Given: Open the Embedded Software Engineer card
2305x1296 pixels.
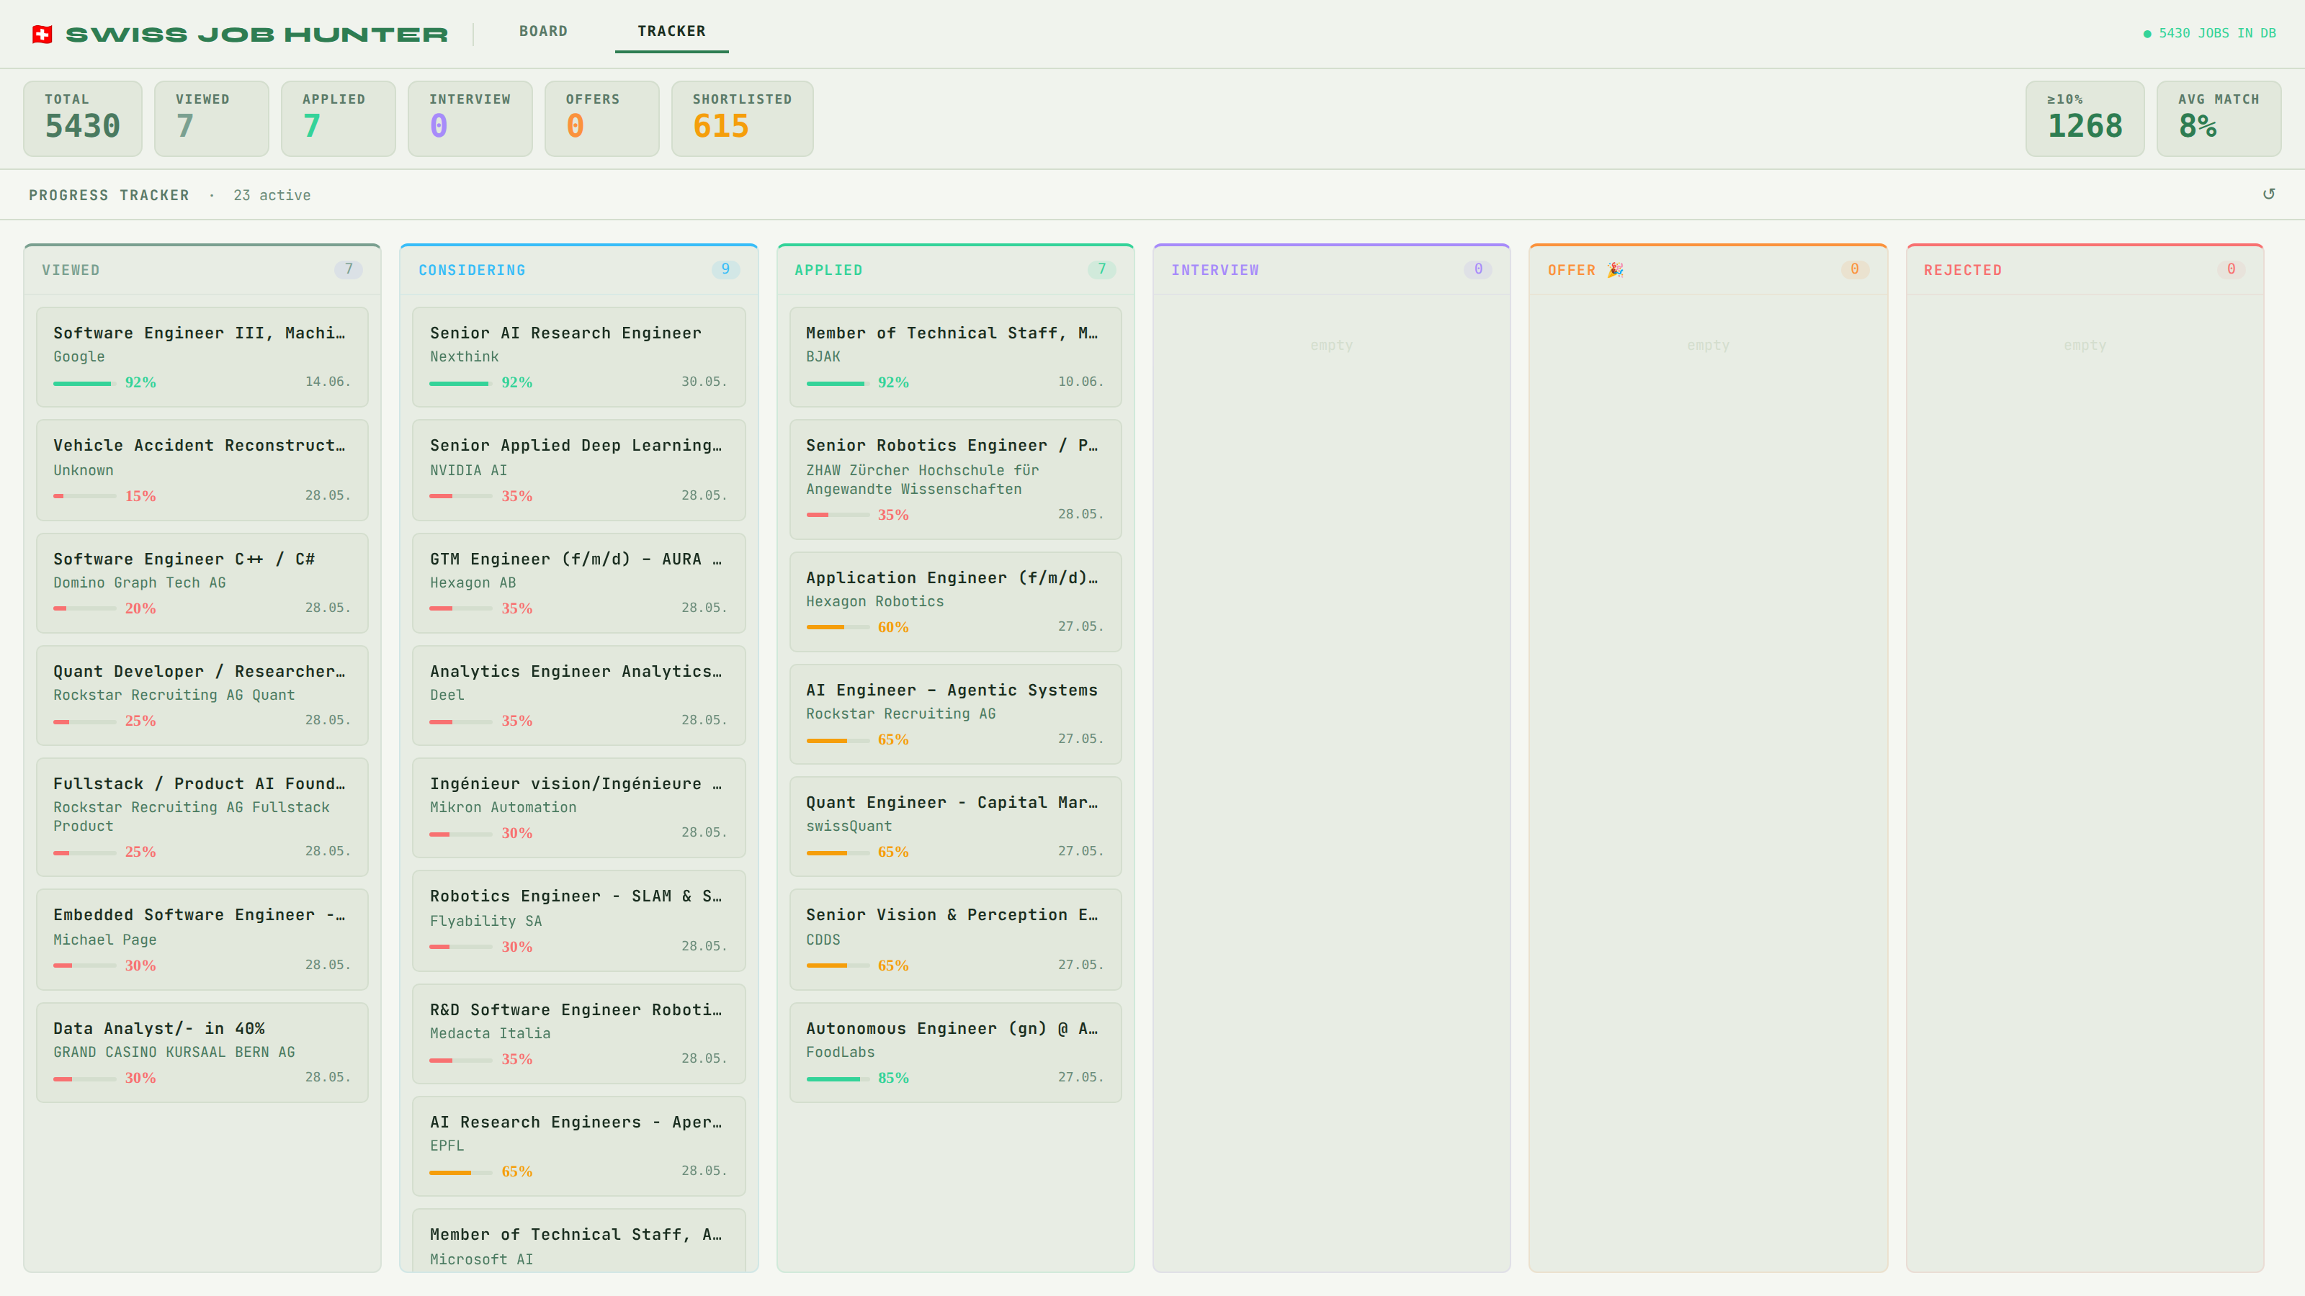Looking at the screenshot, I should (x=202, y=939).
